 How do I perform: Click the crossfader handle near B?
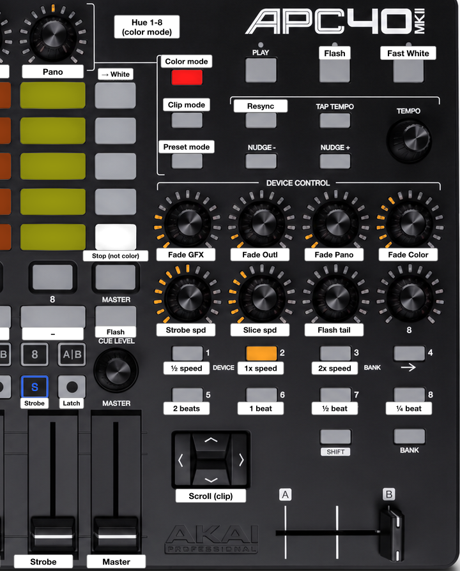click(x=391, y=534)
